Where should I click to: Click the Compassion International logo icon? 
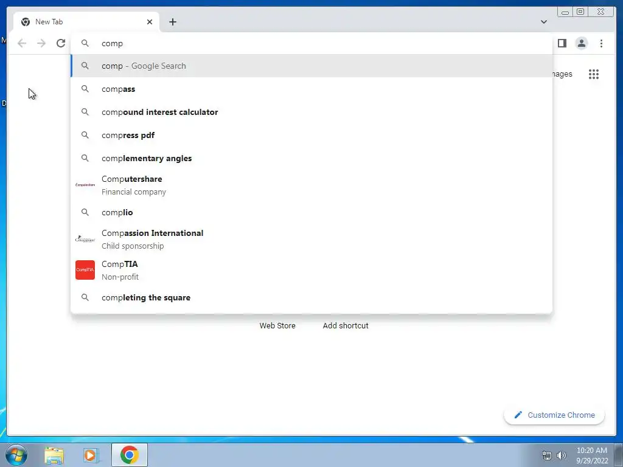tap(85, 239)
